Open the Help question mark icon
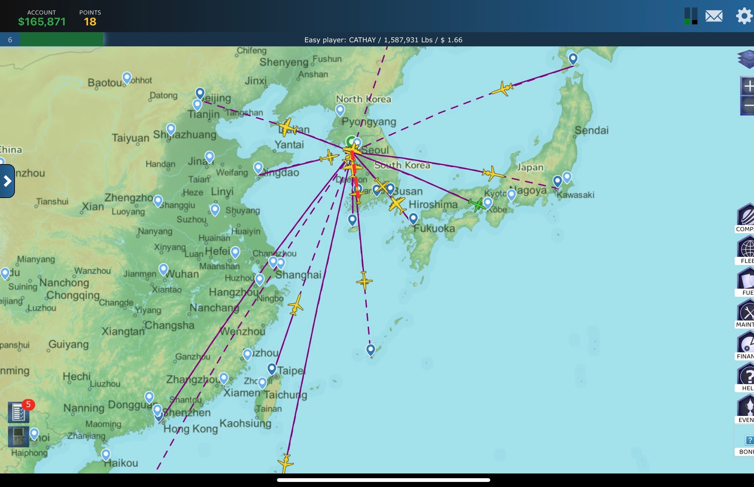Image resolution: width=754 pixels, height=487 pixels. [746, 377]
